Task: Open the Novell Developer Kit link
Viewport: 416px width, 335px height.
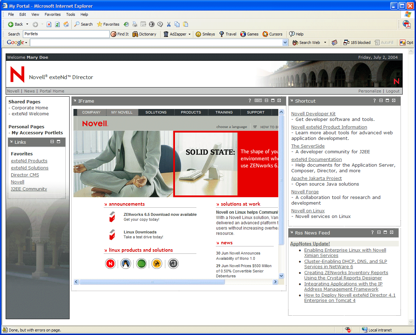Action: click(x=313, y=114)
